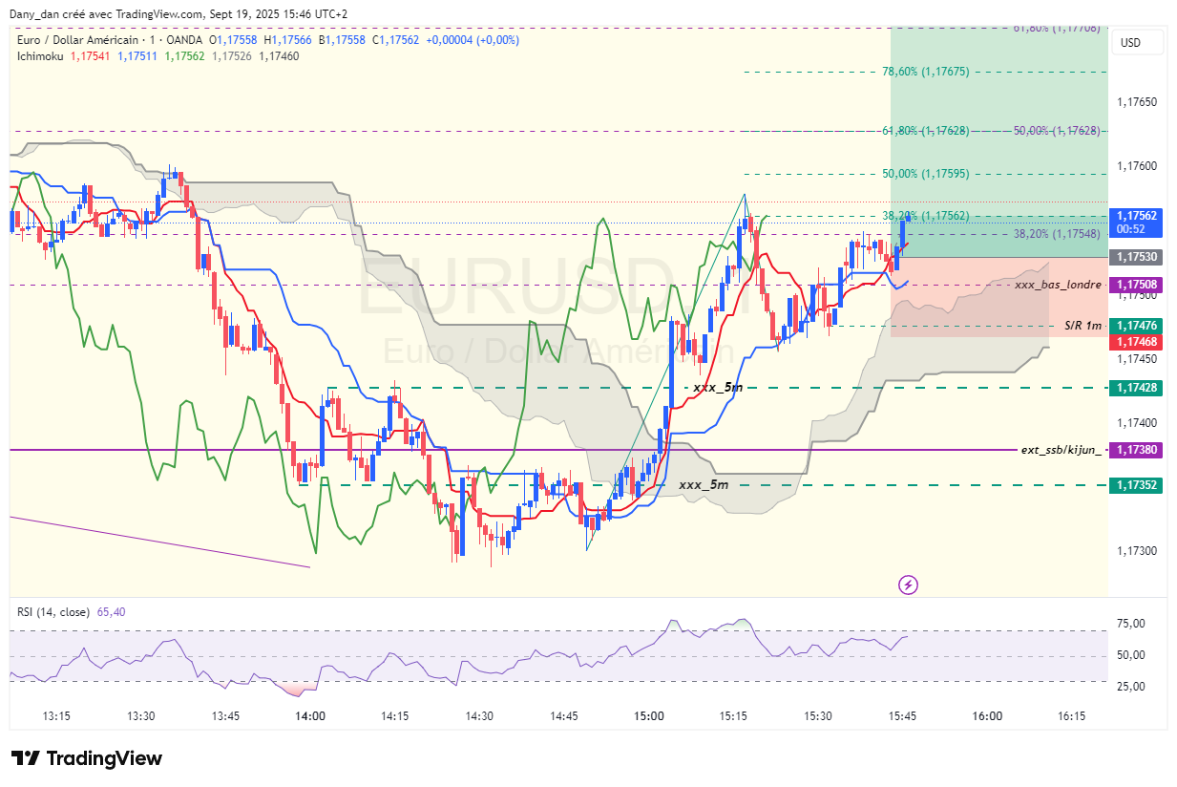
Task: Click the gray 1,17530 price tag
Action: point(1138,257)
